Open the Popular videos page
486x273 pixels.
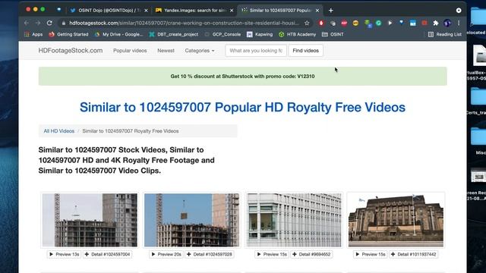[130, 51]
